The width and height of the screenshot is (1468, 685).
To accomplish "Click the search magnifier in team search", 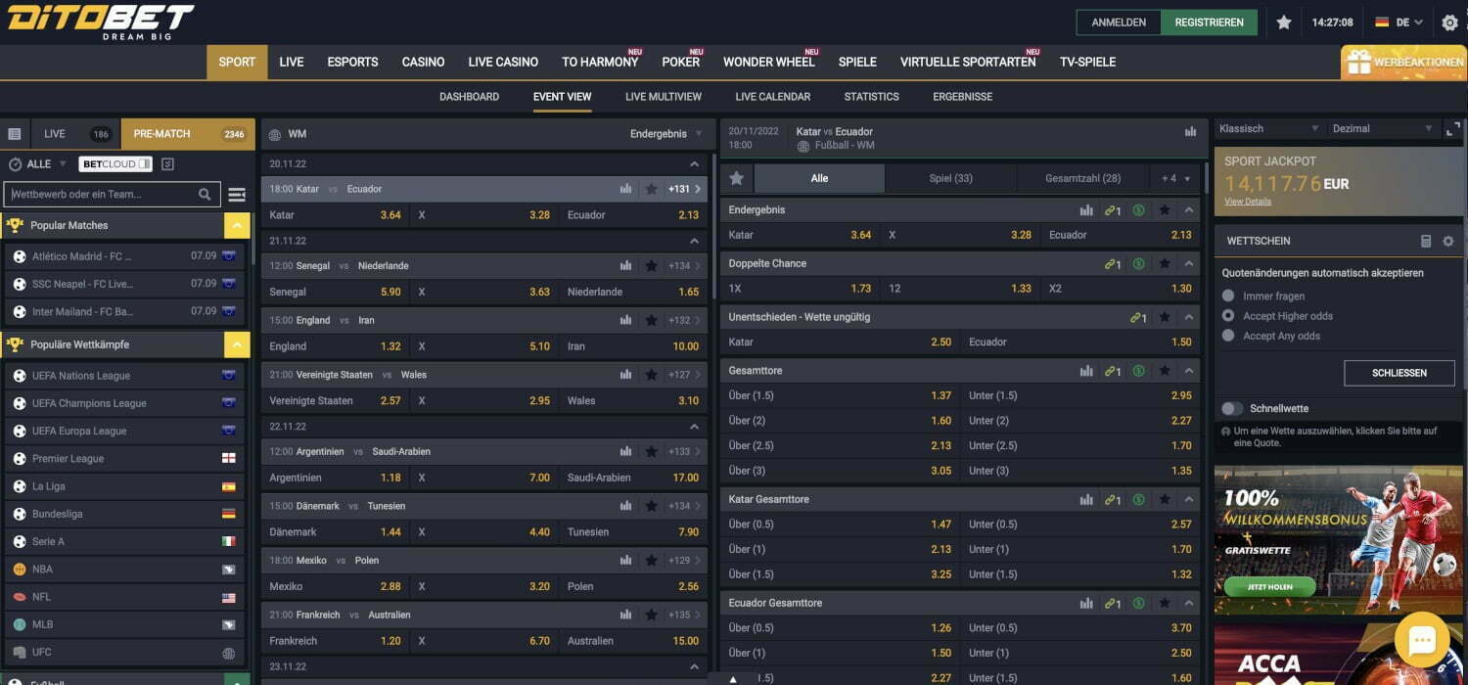I will [205, 195].
